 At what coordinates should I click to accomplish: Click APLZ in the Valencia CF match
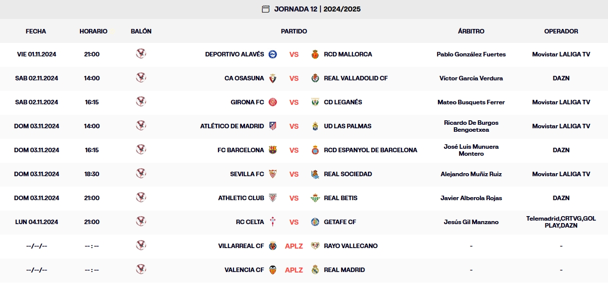294,270
